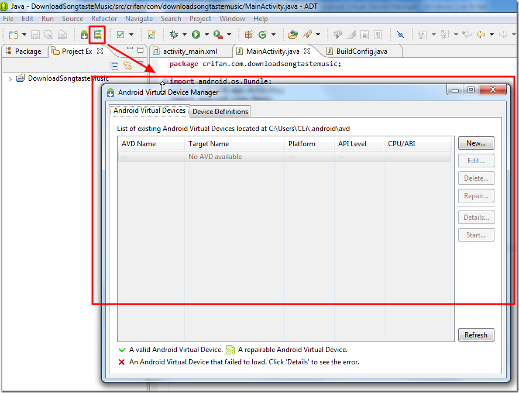Click the New Java Class icon
519x393 pixels.
click(263, 35)
